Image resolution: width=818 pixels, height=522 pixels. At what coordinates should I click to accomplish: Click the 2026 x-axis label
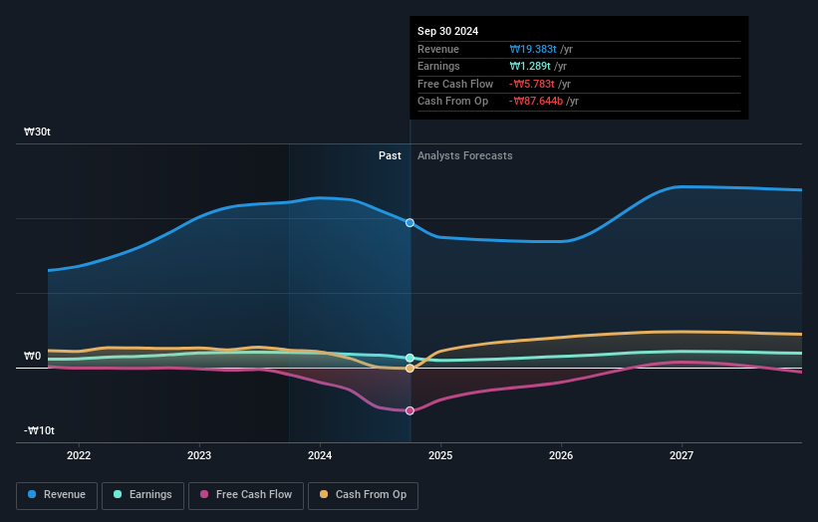pos(561,456)
